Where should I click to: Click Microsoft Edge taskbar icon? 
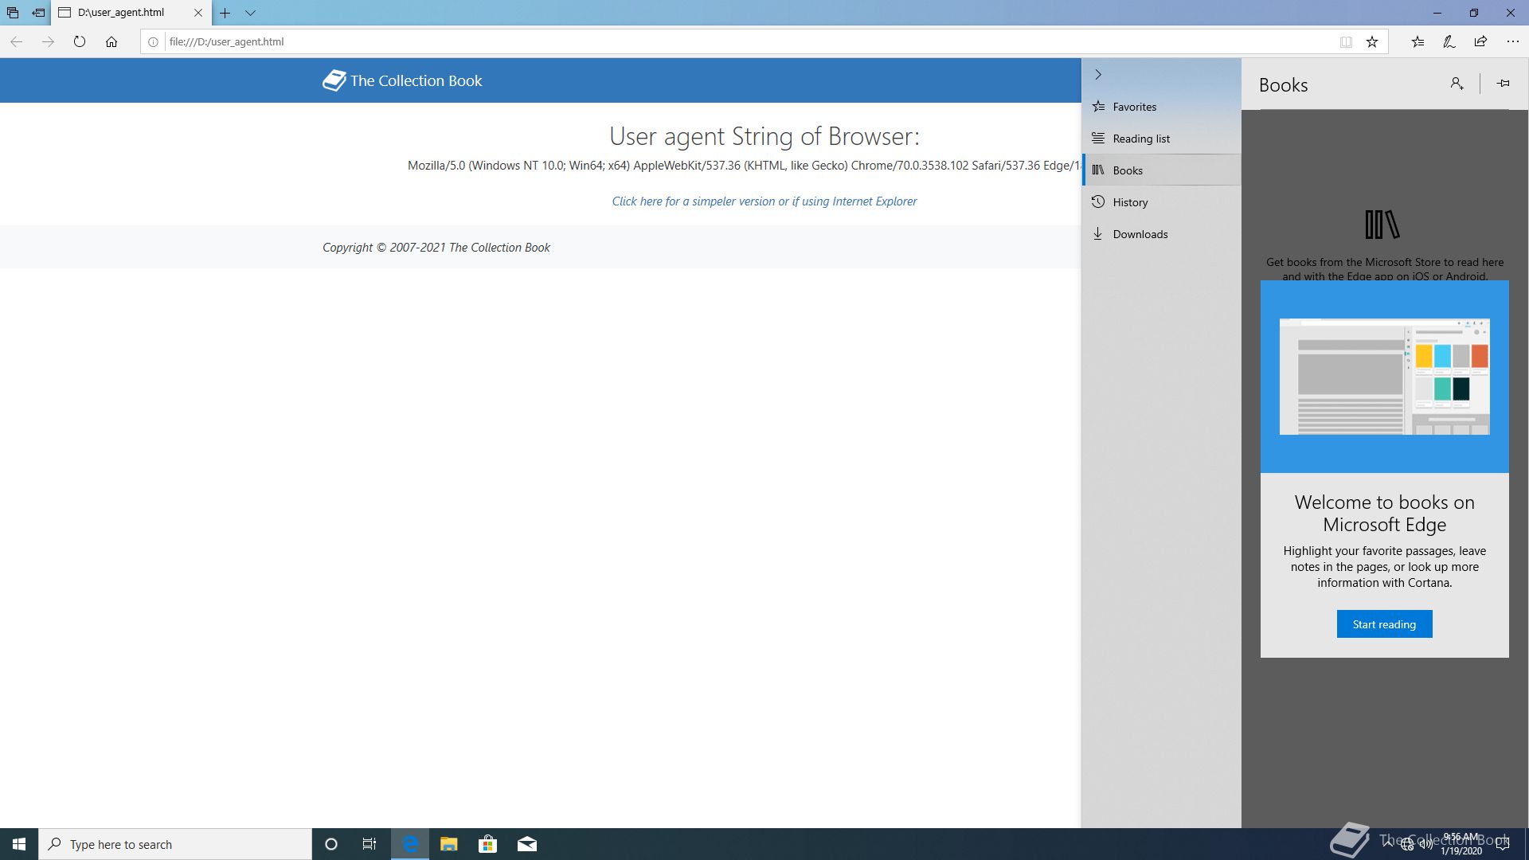point(410,844)
